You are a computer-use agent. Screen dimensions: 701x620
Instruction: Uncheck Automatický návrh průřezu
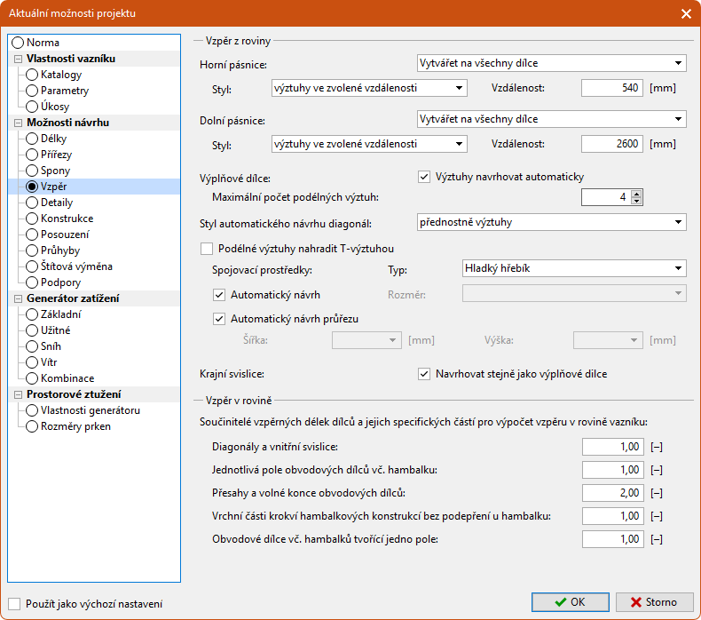(220, 318)
